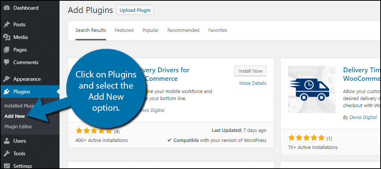Click the Media icon in sidebar

(7, 37)
